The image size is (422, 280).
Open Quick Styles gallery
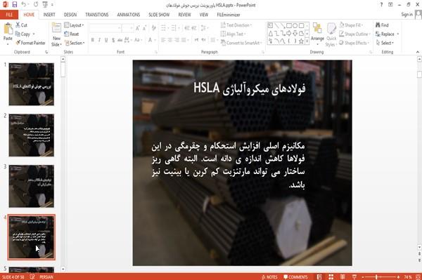[331, 35]
